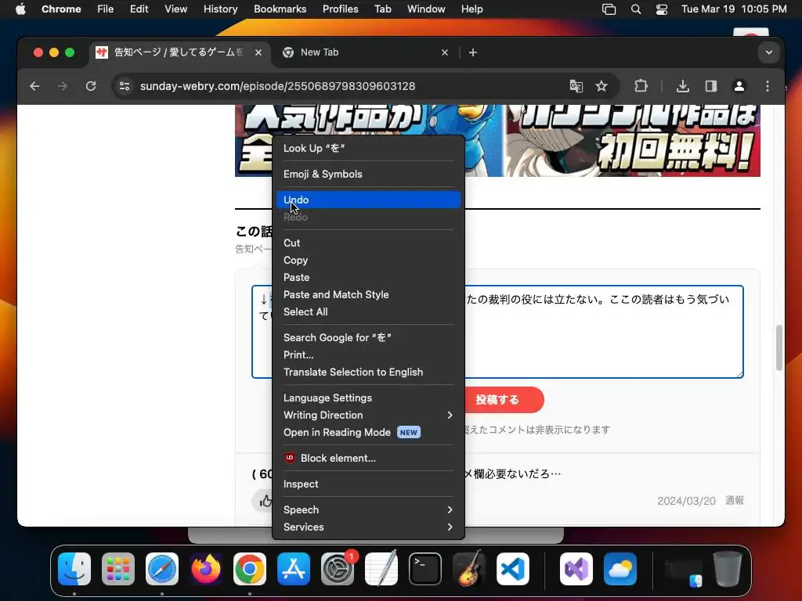Open System Settings from the Dock
Image resolution: width=802 pixels, height=601 pixels.
tap(338, 569)
